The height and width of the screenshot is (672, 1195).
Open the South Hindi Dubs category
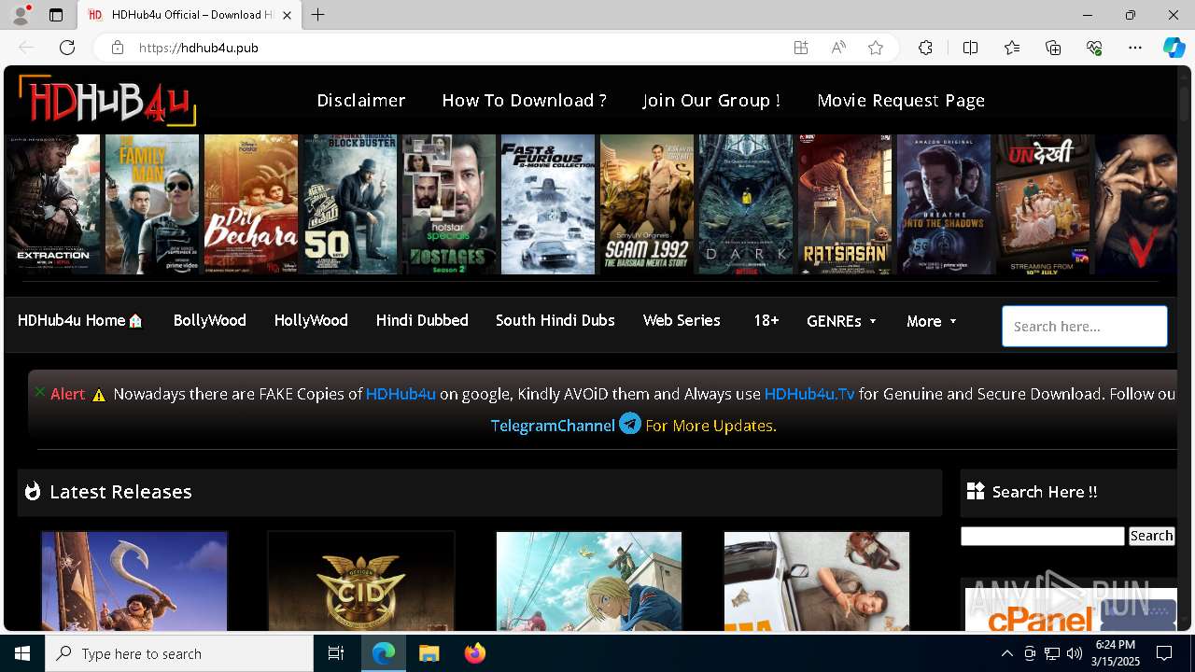pyautogui.click(x=555, y=320)
